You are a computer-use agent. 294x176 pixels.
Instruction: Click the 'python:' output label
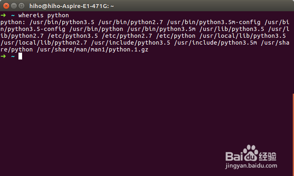(x=13, y=22)
